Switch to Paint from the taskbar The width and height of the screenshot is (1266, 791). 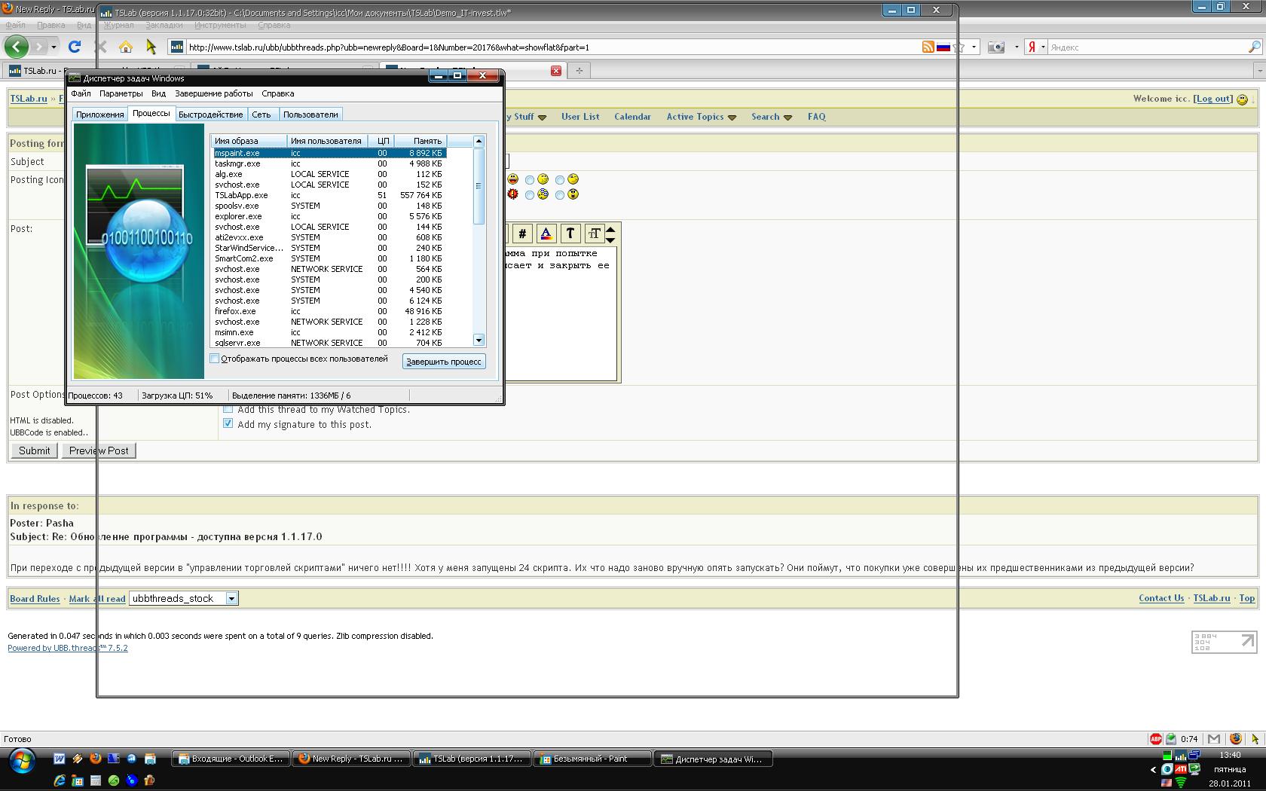592,759
